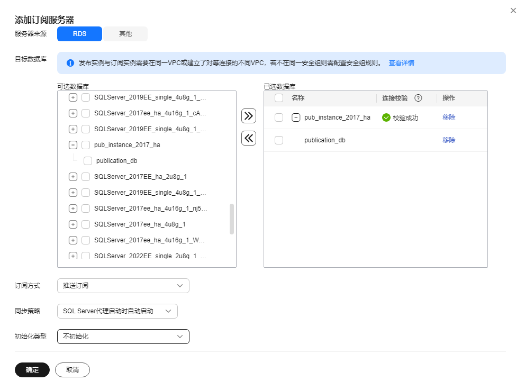Expand SQLServer_2017ee_ha_4u16g_1_cA node

[x=73, y=113]
